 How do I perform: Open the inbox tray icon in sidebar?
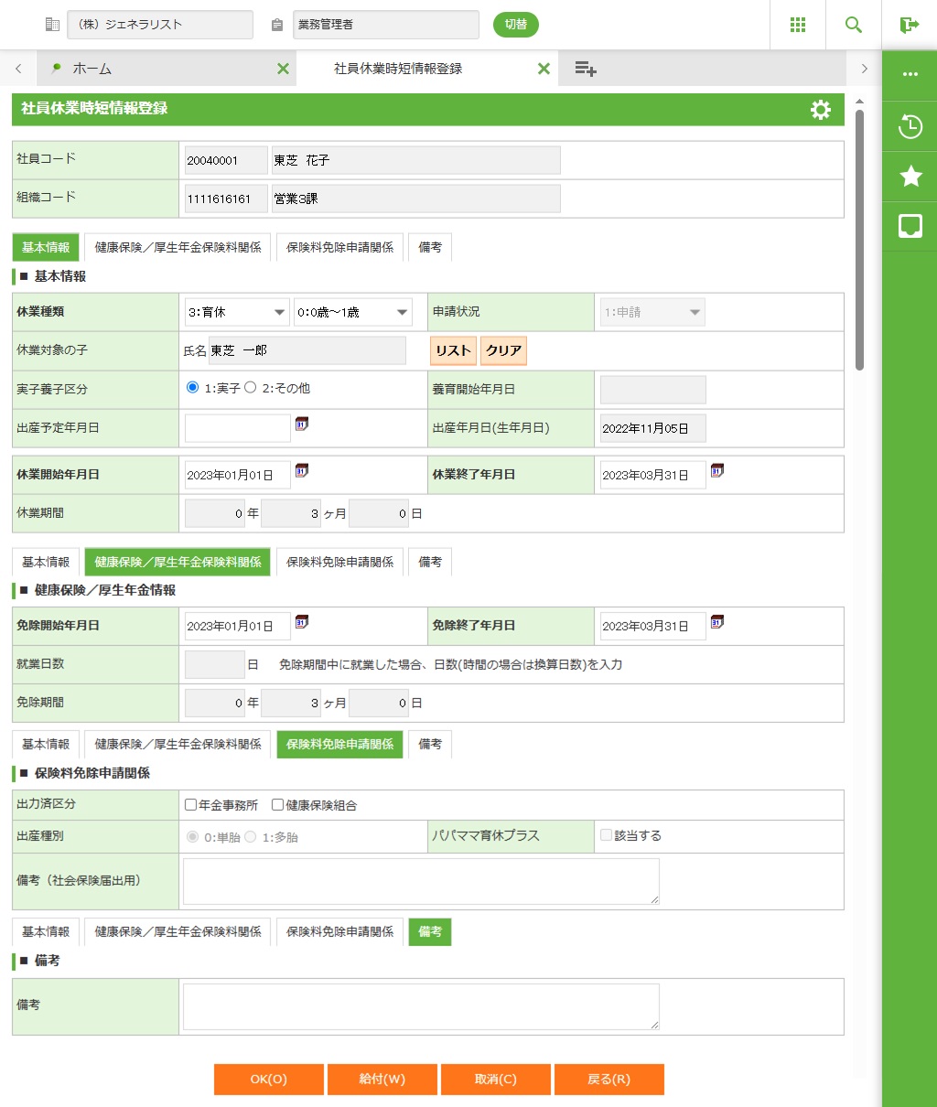coord(910,226)
